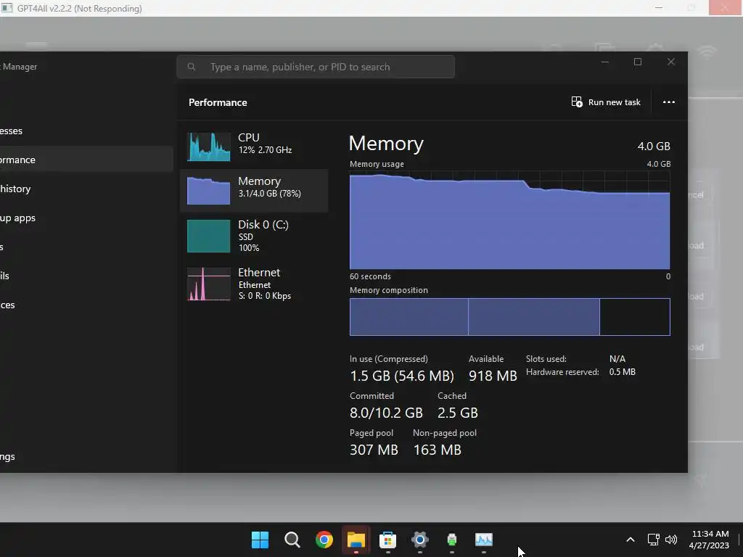Switch to Task Manager taskbar icon
The height and width of the screenshot is (557, 743).
coord(484,540)
